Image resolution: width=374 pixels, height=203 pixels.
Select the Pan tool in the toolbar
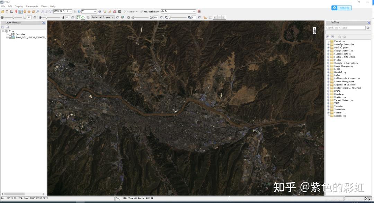29,11
